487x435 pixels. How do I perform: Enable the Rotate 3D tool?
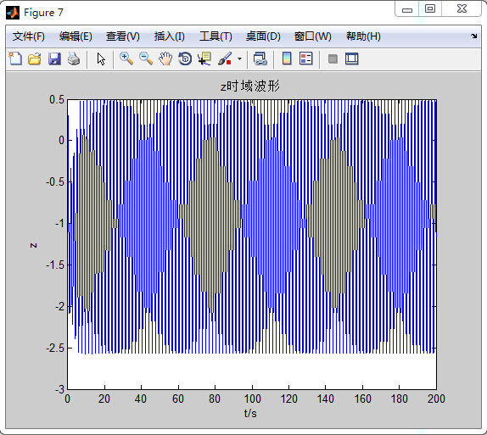(x=185, y=59)
